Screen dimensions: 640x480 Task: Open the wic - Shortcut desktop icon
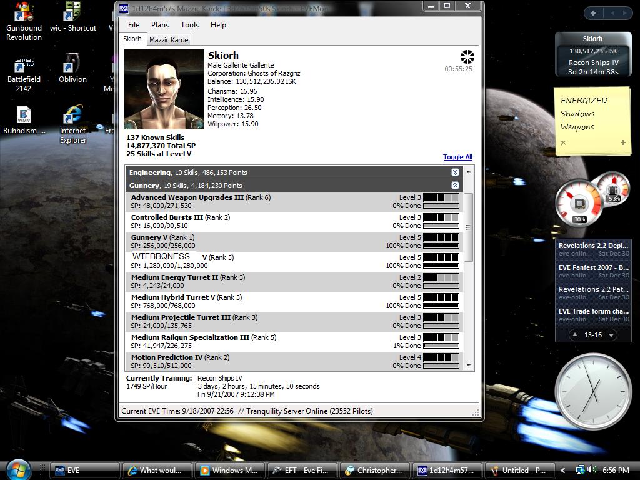click(x=72, y=17)
